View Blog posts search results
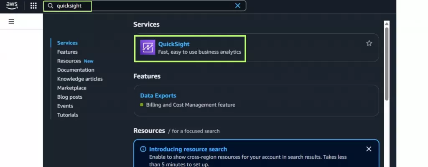Viewport: 428px width, 167px height. (x=70, y=97)
